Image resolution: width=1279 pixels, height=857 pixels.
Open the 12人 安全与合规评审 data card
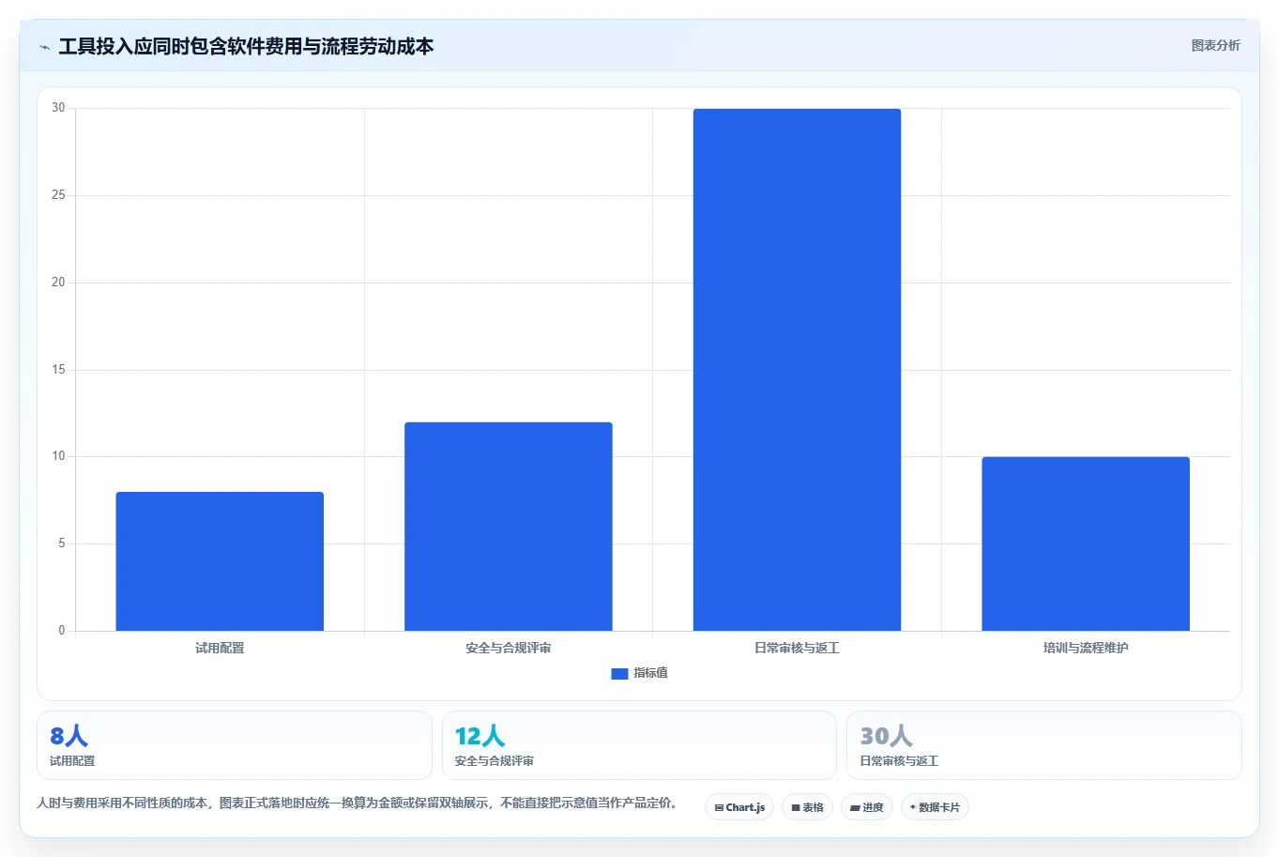point(639,745)
